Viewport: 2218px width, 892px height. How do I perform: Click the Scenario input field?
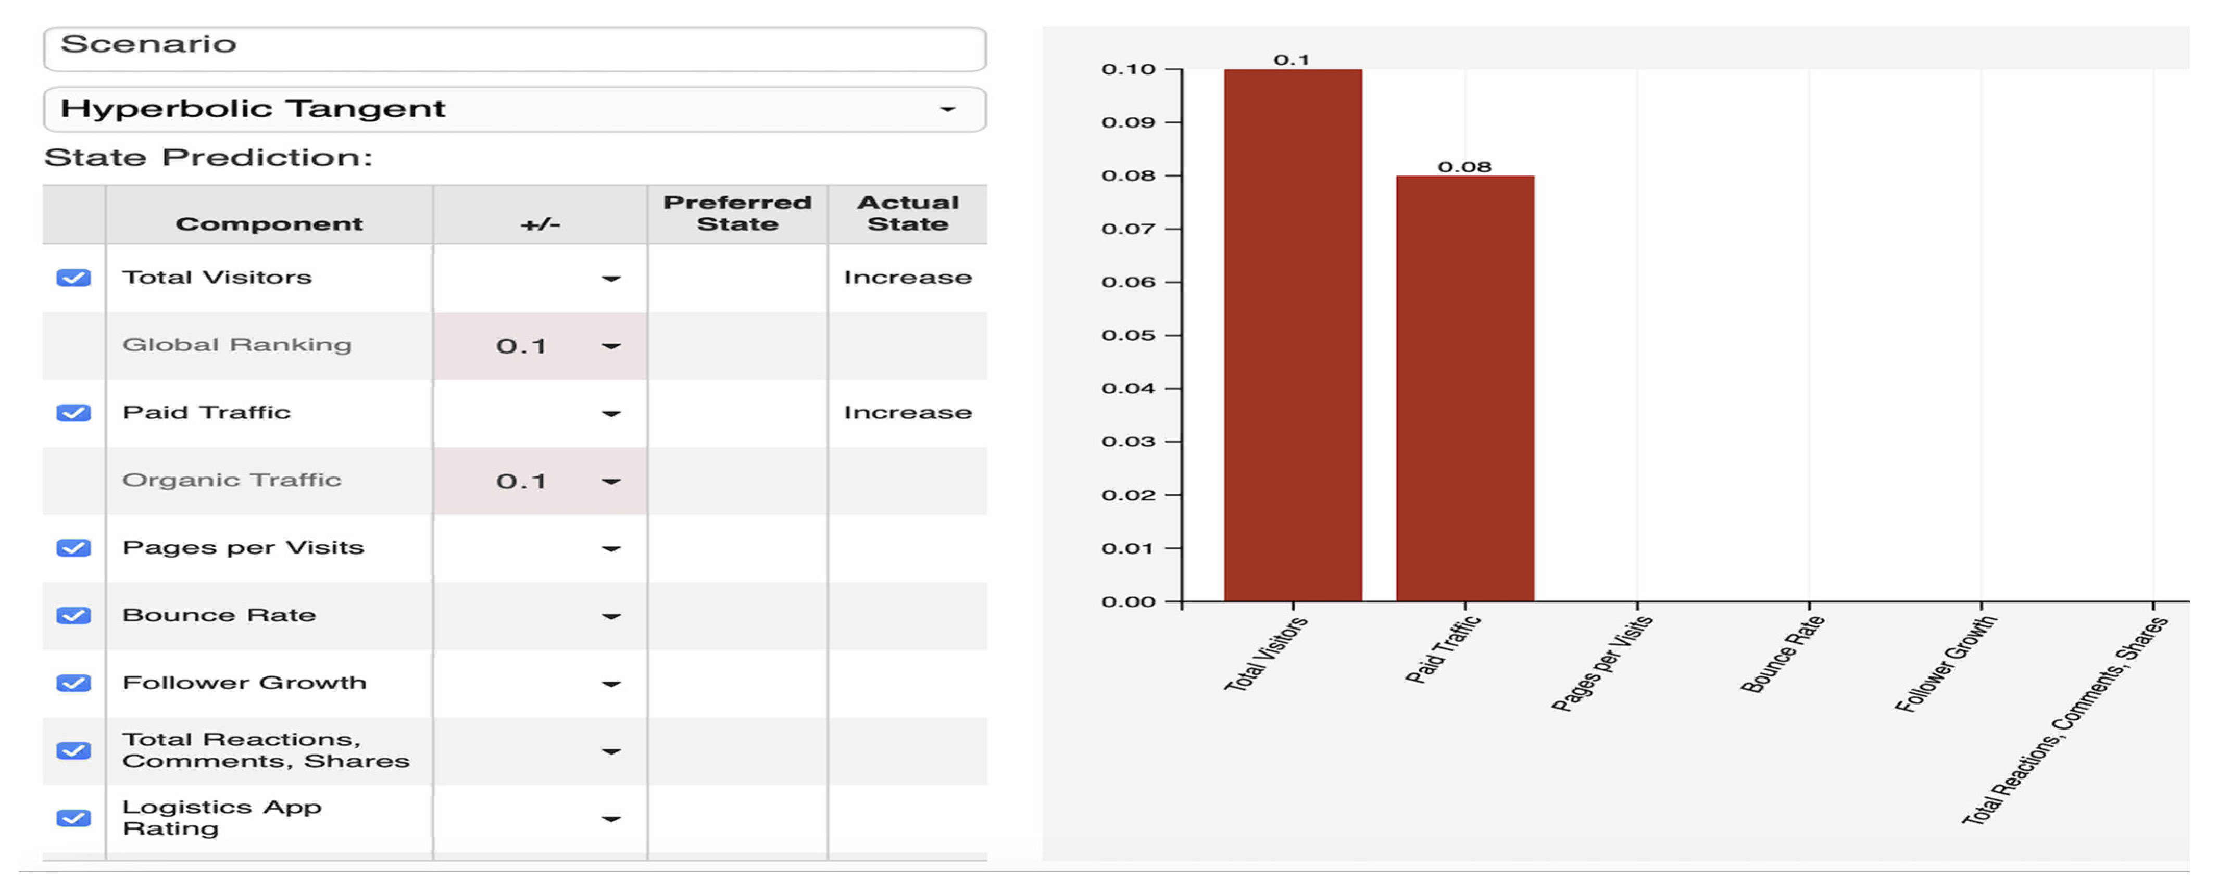[514, 48]
